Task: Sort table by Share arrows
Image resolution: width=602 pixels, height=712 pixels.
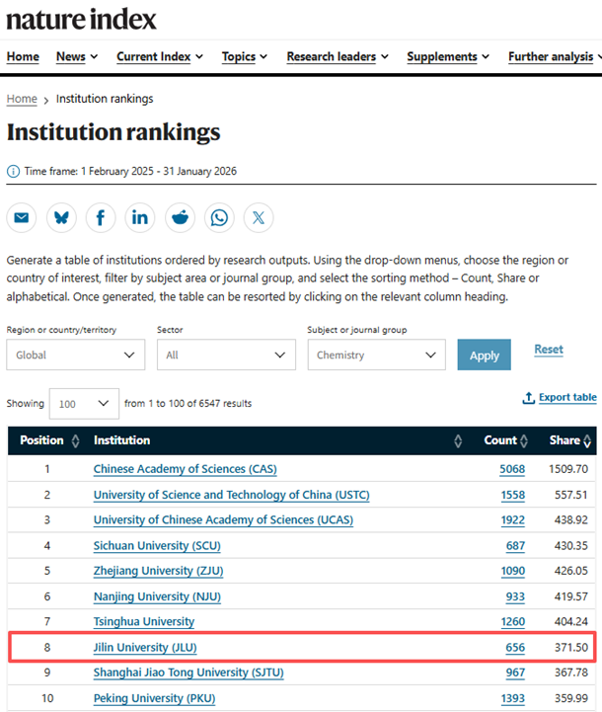Action: 587,440
